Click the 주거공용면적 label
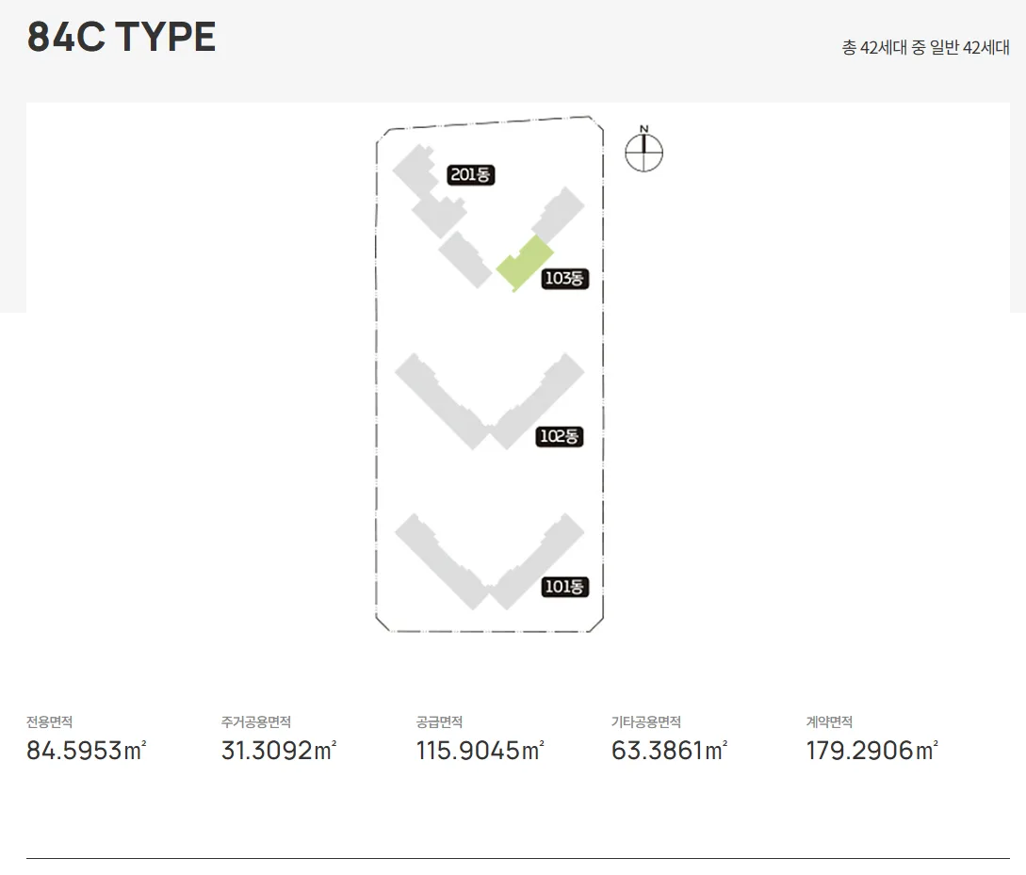 tap(256, 722)
